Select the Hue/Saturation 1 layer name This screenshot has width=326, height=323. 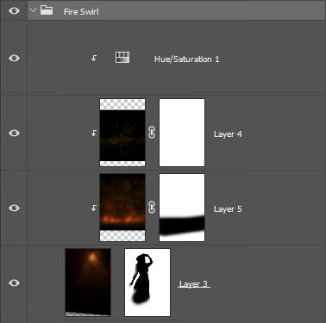coord(187,59)
